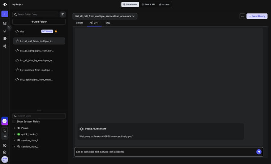Screen dimensions: 271x164
Task: Click the service_titan_1 connector icon
Action: (x=19, y=140)
